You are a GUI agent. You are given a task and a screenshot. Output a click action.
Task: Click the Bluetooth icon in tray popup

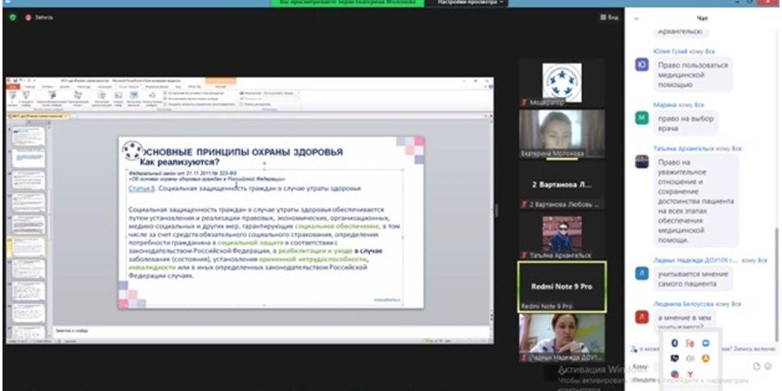coord(674,343)
